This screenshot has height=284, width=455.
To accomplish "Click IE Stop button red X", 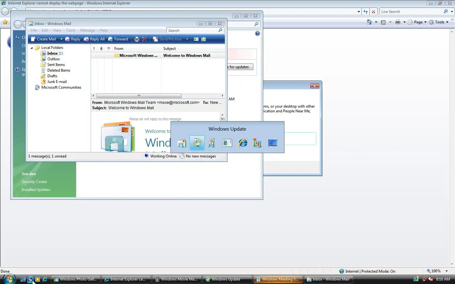I will pos(373,12).
